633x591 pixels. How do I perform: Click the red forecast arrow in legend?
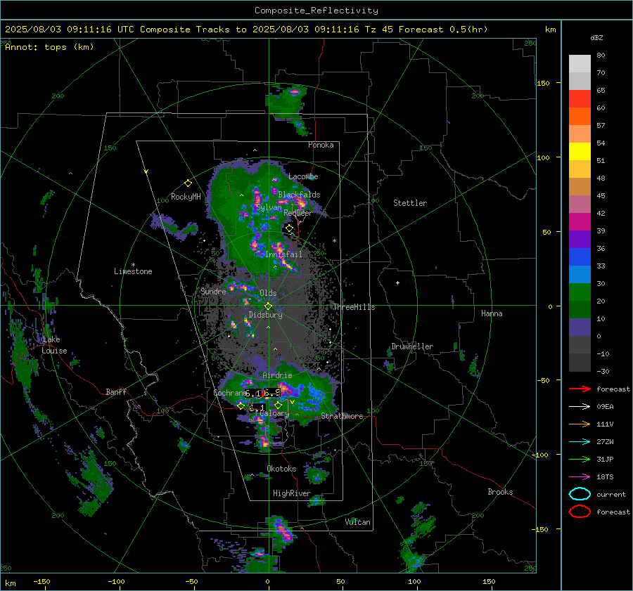580,389
